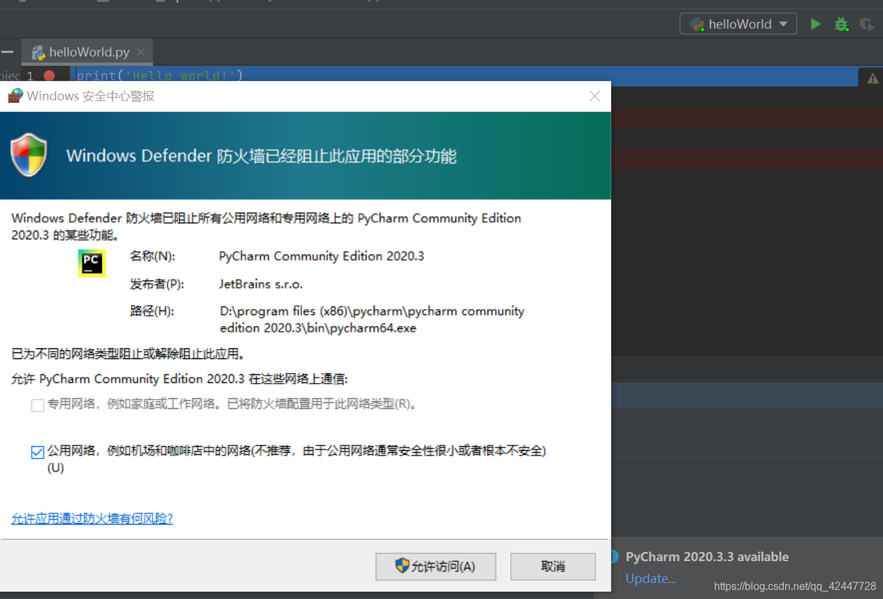883x599 pixels.
Task: Click the PyCharm PC application icon in dialog
Action: 92,263
